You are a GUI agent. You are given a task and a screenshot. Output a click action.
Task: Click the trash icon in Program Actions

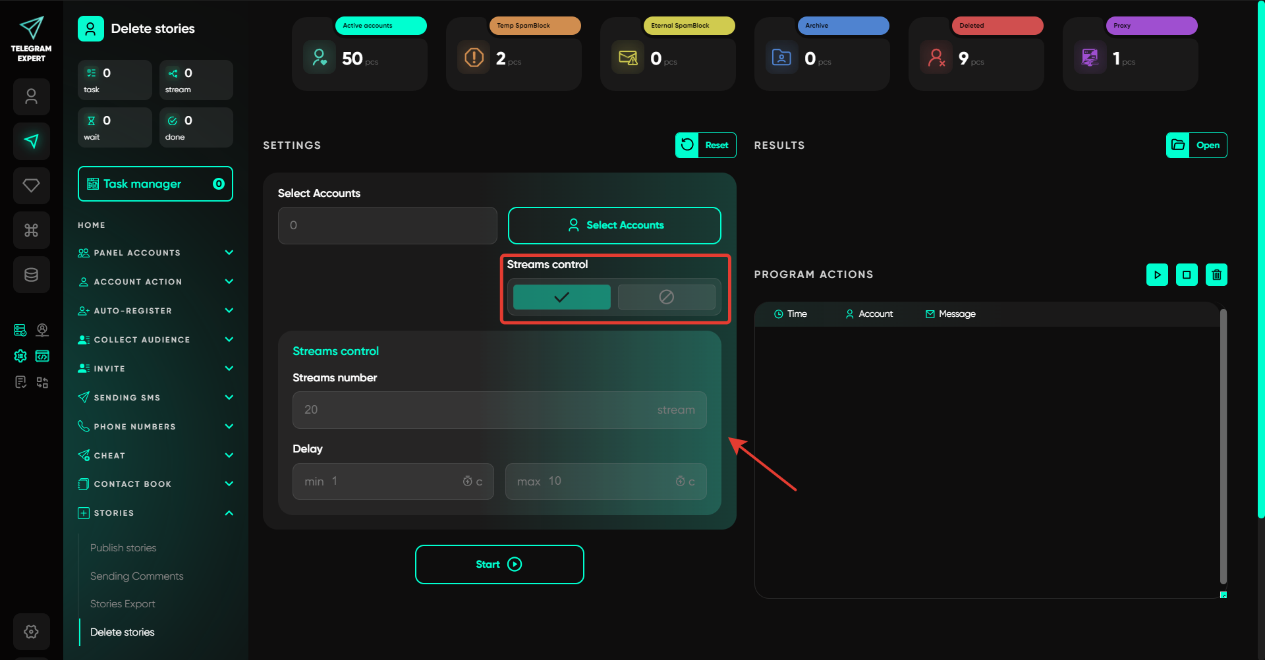pos(1216,275)
